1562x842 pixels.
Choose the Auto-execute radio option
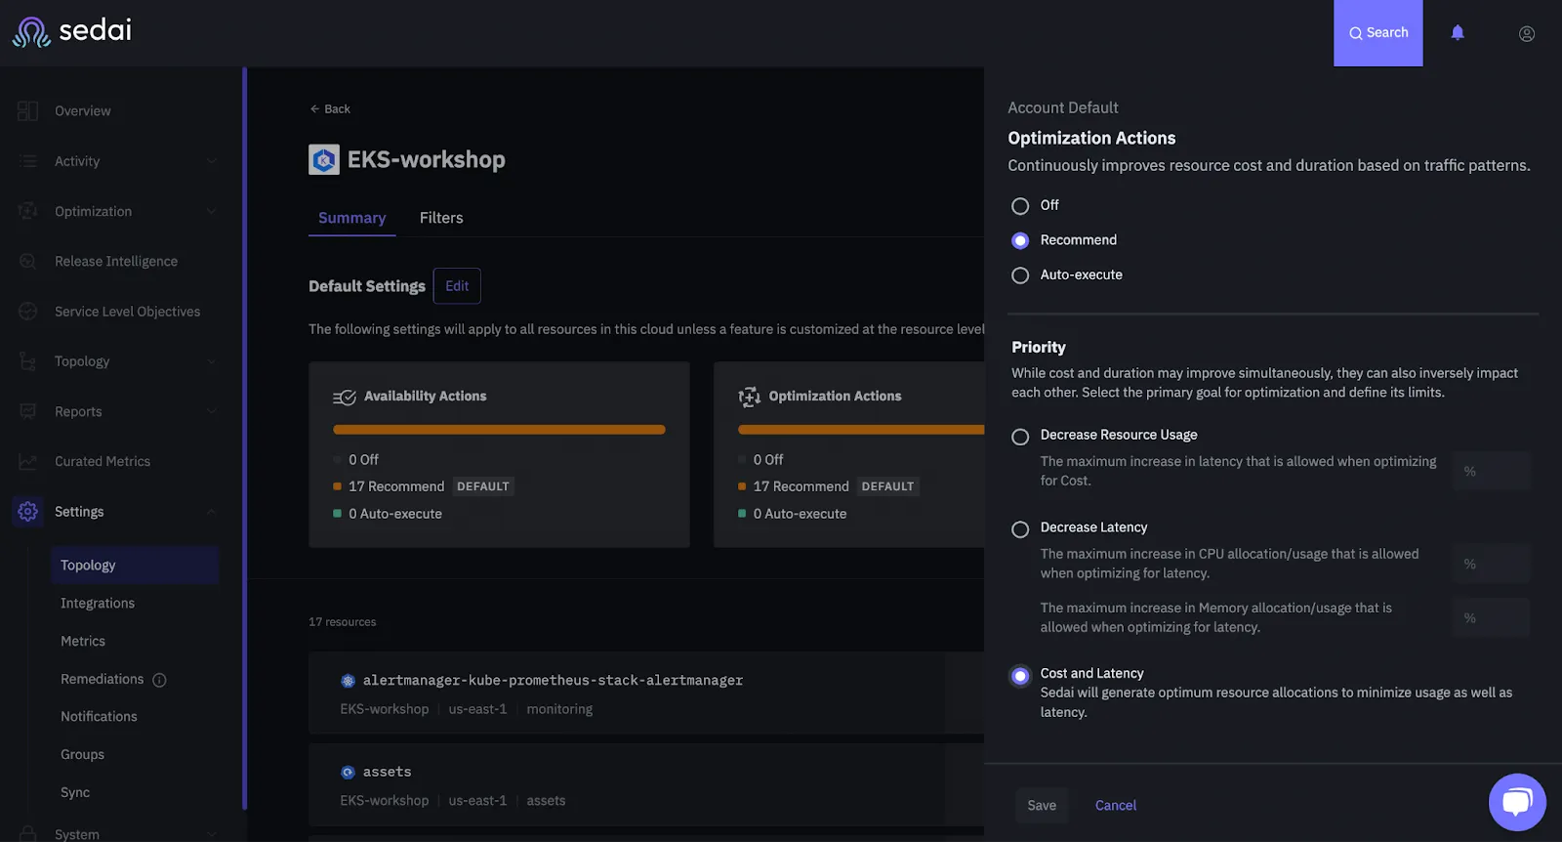click(1020, 275)
